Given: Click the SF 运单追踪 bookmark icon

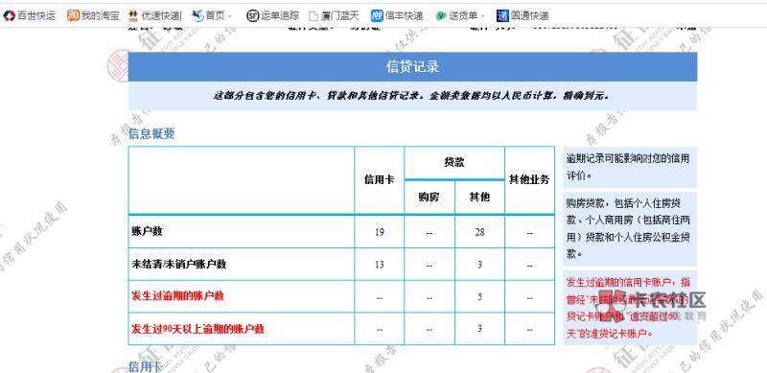Looking at the screenshot, I should point(252,15).
